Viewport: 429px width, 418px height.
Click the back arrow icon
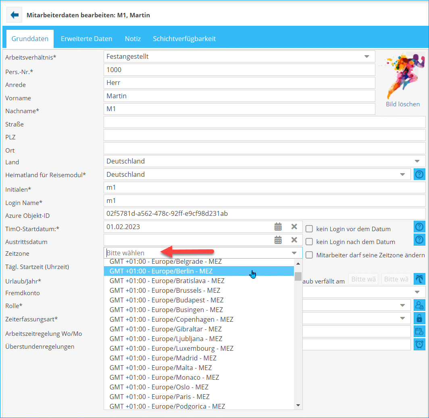pos(15,15)
